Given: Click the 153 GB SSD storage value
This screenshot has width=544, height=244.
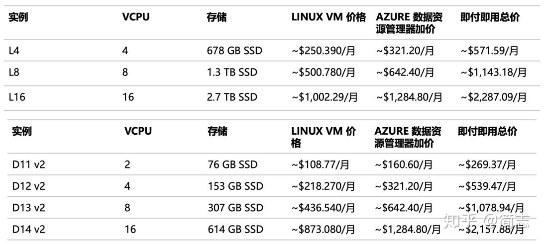Looking at the screenshot, I should pos(235,186).
